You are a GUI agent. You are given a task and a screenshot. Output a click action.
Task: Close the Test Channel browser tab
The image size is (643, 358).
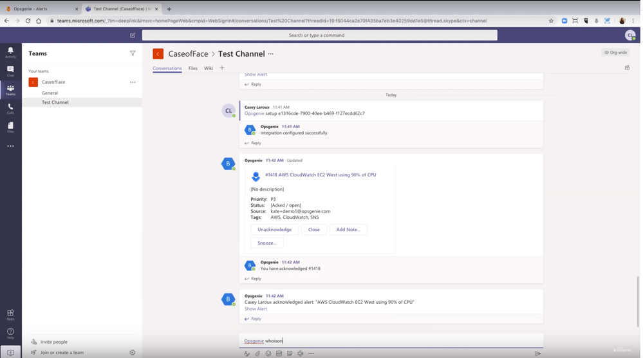pos(156,8)
